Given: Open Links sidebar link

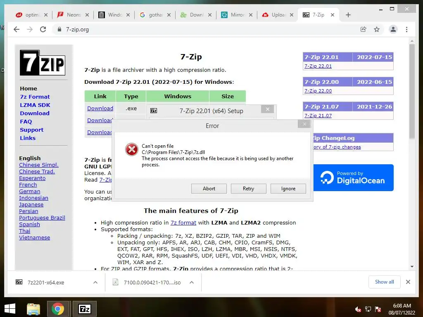Looking at the screenshot, I should [28, 138].
